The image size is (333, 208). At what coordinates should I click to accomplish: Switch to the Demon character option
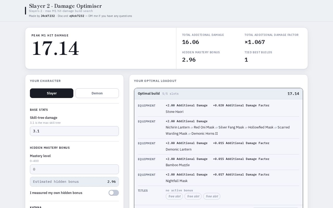click(x=97, y=93)
